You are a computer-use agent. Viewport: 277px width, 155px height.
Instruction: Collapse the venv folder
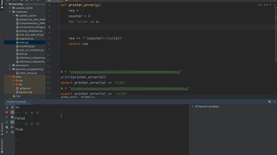point(10,77)
